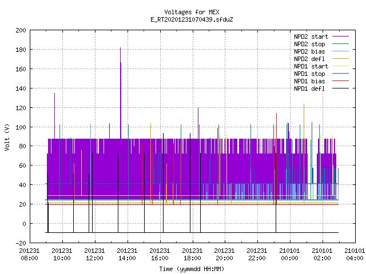The height and width of the screenshot is (274, 366).
Task: Click the NPD2 start legend label
Action: pos(311,37)
